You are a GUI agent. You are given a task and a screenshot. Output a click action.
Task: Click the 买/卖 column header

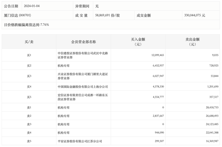(29, 42)
